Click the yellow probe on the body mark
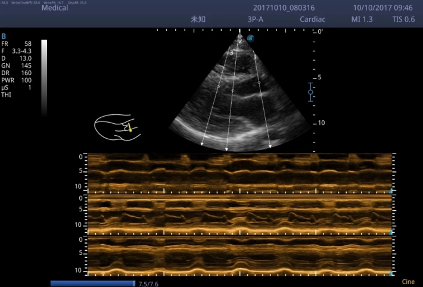This screenshot has height=287, width=423. click(x=128, y=127)
